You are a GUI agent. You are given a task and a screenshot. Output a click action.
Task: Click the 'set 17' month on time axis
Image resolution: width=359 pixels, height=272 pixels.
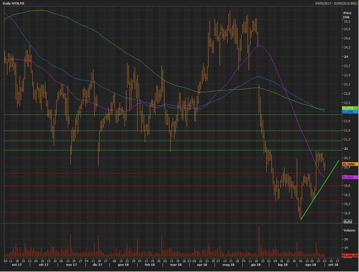[x=17, y=265]
